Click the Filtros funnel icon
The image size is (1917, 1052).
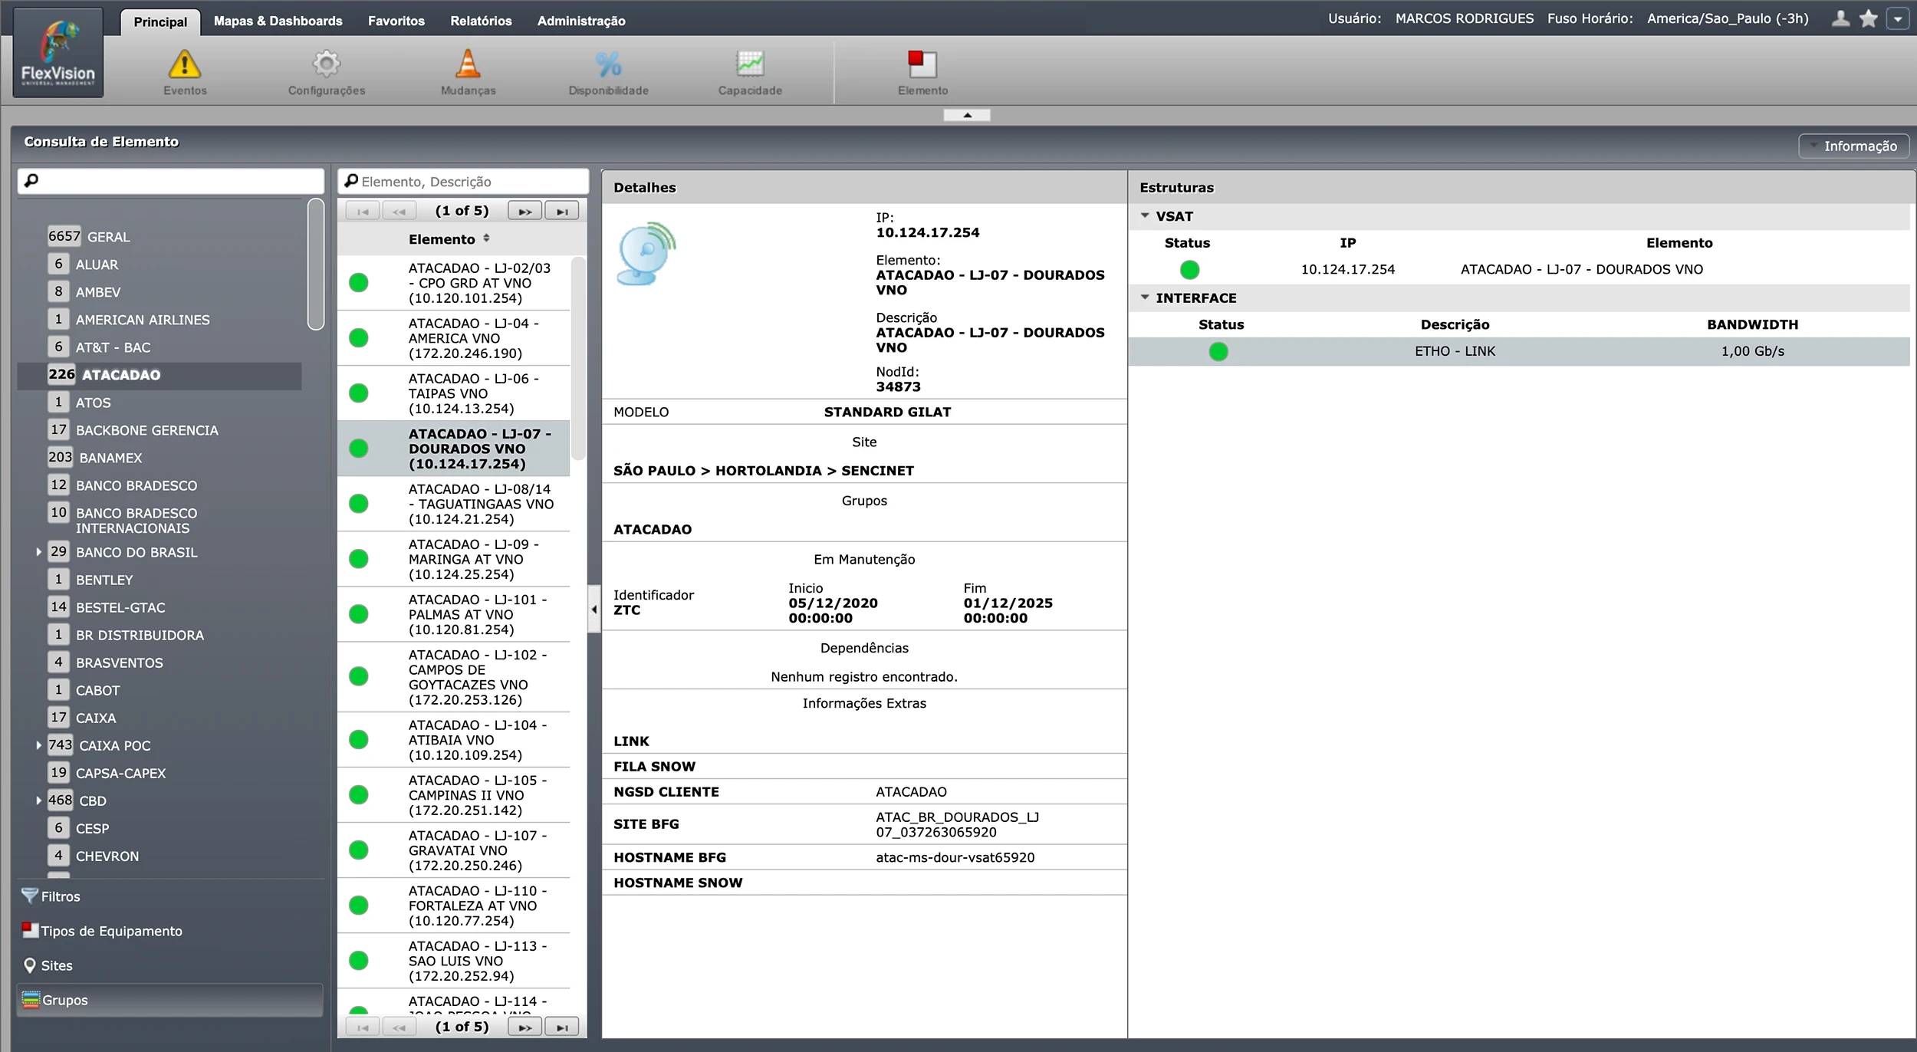tap(30, 896)
